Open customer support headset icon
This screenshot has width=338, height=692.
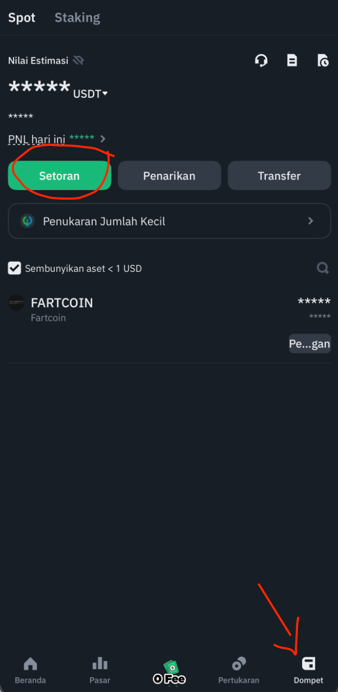tap(261, 61)
